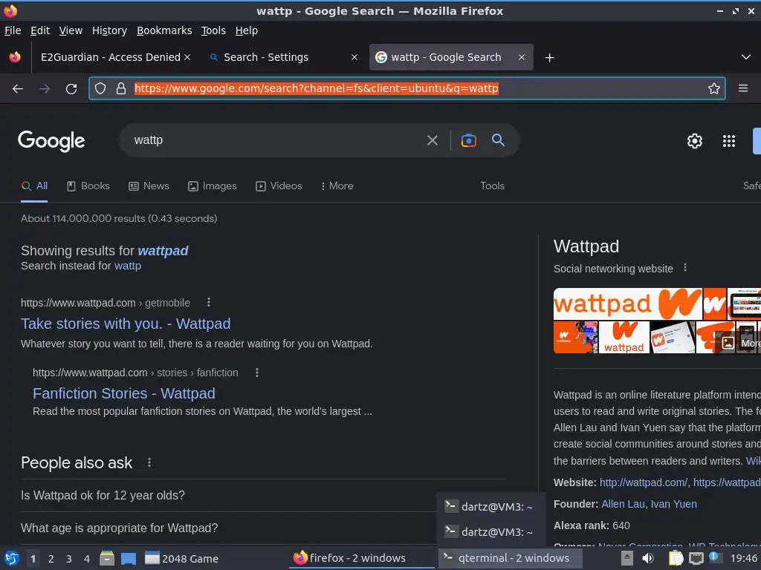
Task: Clear the Google search box
Action: click(432, 140)
